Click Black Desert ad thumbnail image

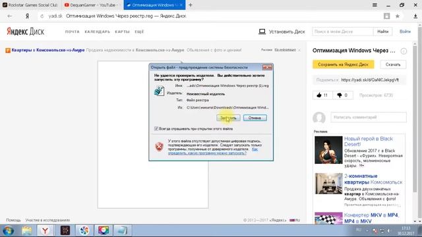point(328,150)
